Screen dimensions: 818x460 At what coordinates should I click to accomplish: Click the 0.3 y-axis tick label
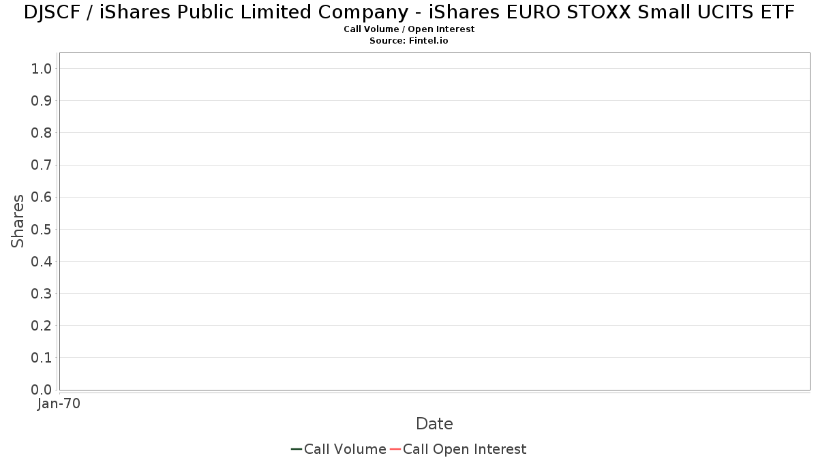point(42,294)
